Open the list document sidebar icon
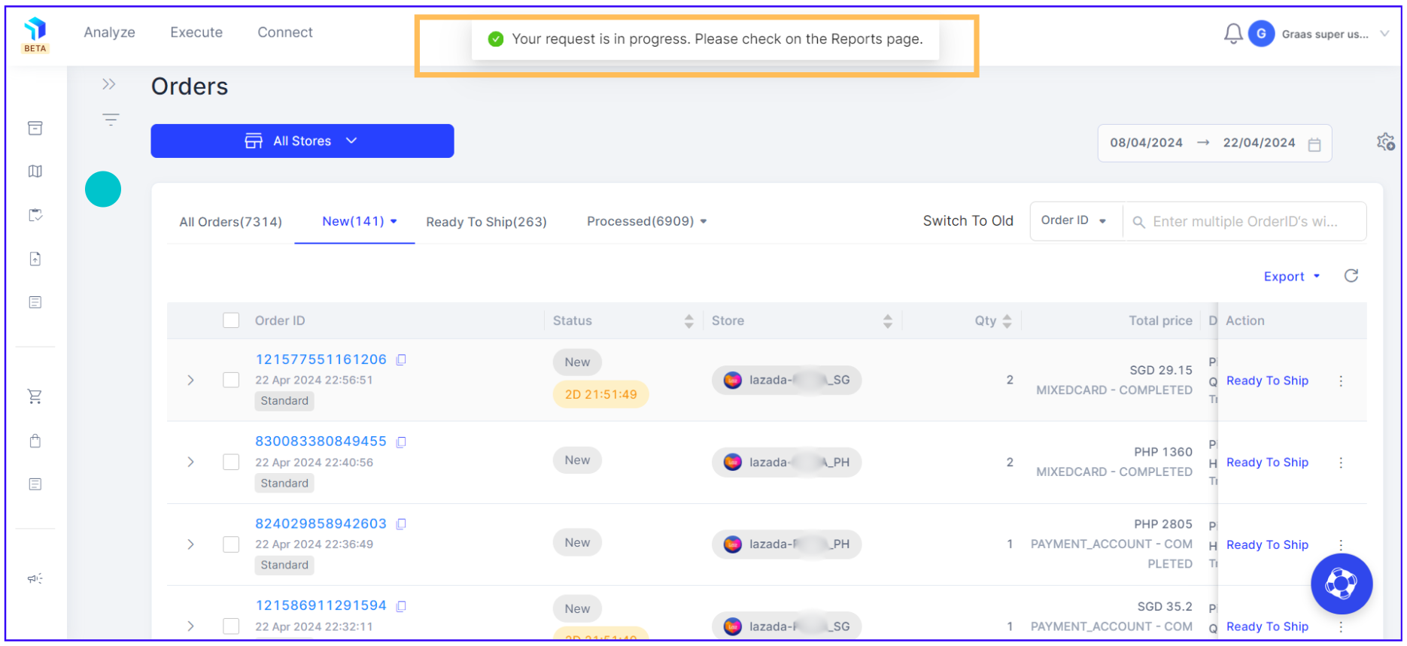Viewport: 1407px width, 646px height. pos(35,302)
